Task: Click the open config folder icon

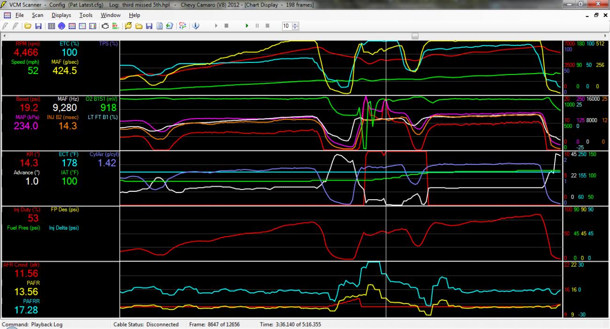Action: 28,26
